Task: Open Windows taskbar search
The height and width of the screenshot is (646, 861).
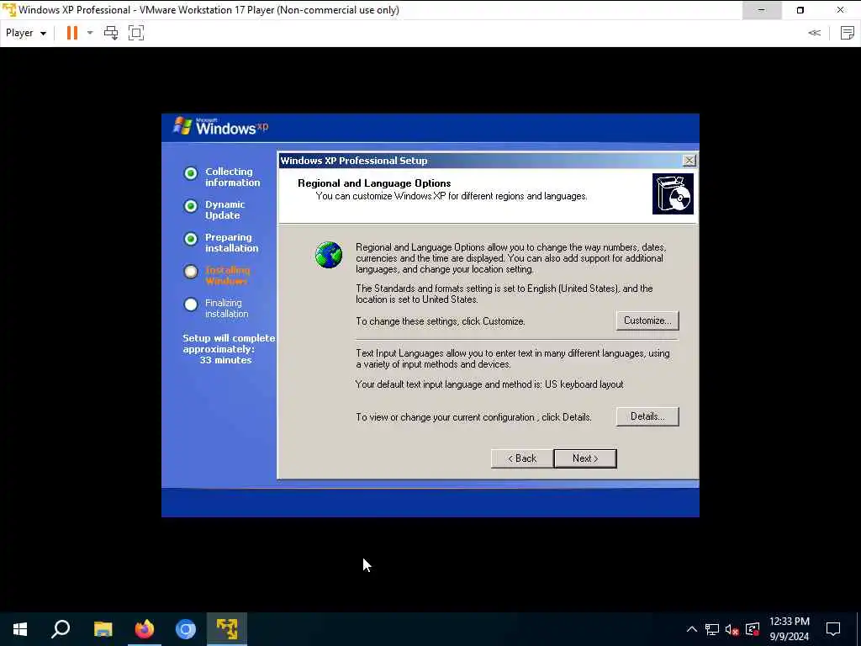Action: pyautogui.click(x=61, y=629)
